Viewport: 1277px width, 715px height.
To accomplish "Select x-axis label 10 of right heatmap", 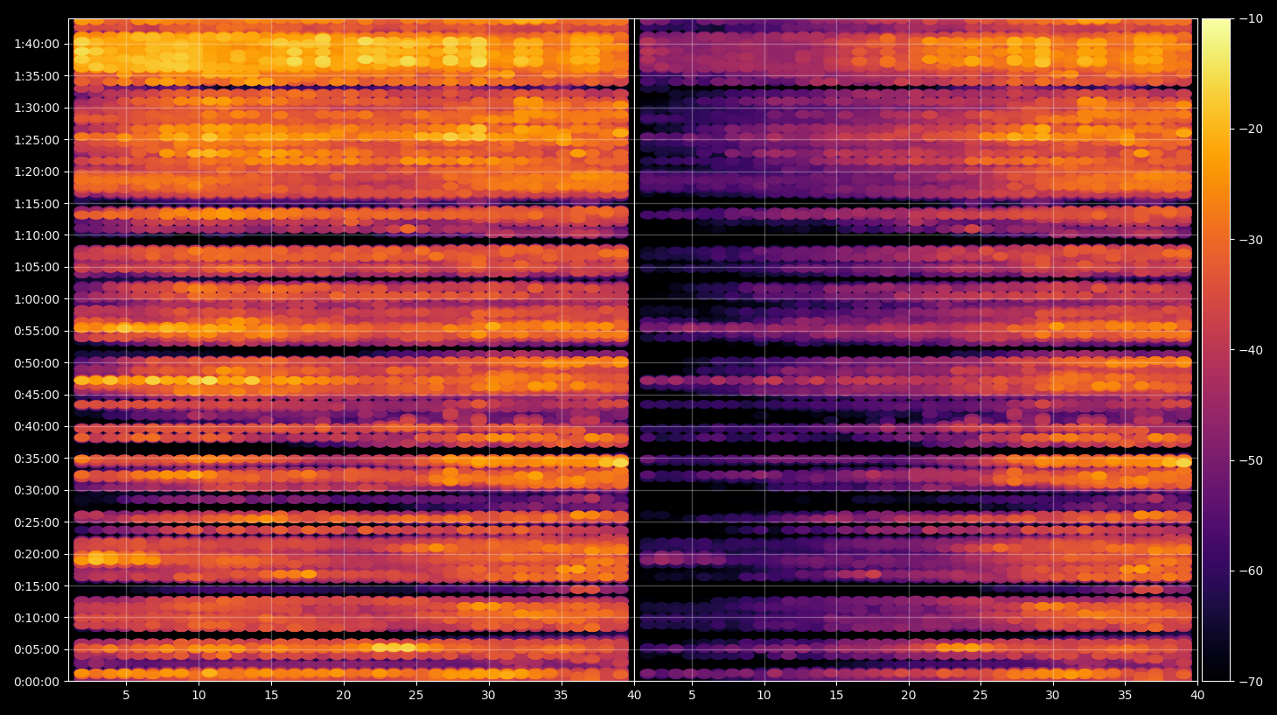I will coord(764,696).
